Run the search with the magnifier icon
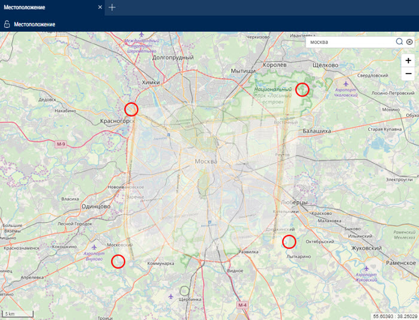The height and width of the screenshot is (320, 419). 399,41
